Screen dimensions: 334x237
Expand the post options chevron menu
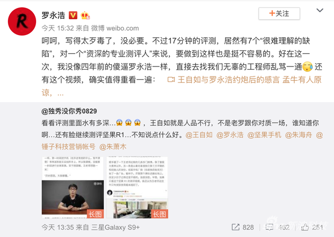[320, 10]
